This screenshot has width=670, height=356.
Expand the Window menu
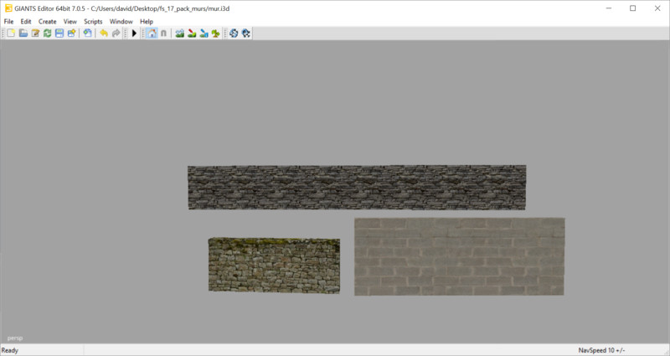click(121, 21)
